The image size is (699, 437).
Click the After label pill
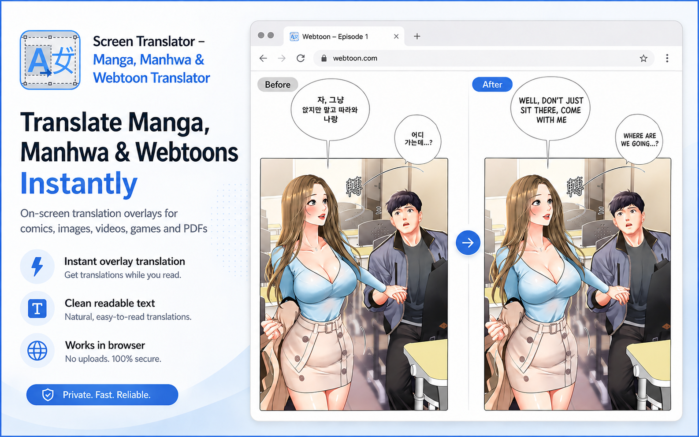pos(492,85)
